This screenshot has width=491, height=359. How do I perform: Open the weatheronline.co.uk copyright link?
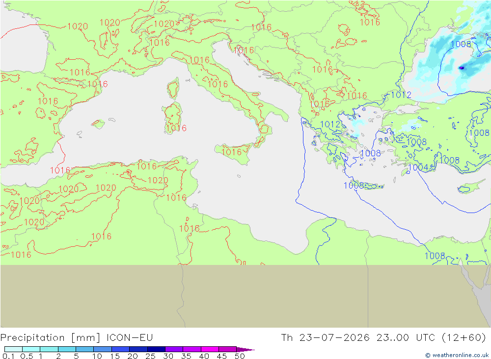tap(457, 355)
